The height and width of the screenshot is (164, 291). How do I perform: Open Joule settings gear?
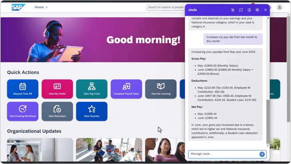(257, 10)
